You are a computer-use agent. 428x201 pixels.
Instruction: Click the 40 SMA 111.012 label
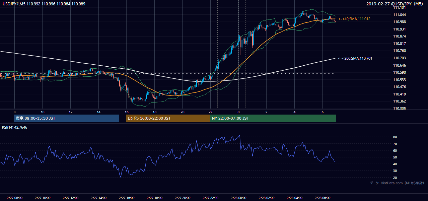[354, 19]
